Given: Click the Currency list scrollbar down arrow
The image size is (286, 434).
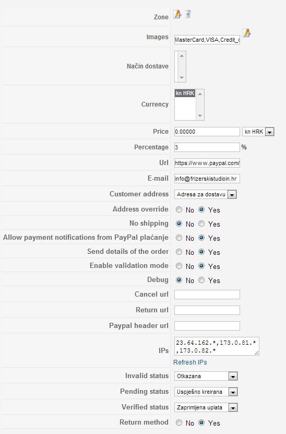Looking at the screenshot, I should [200, 116].
